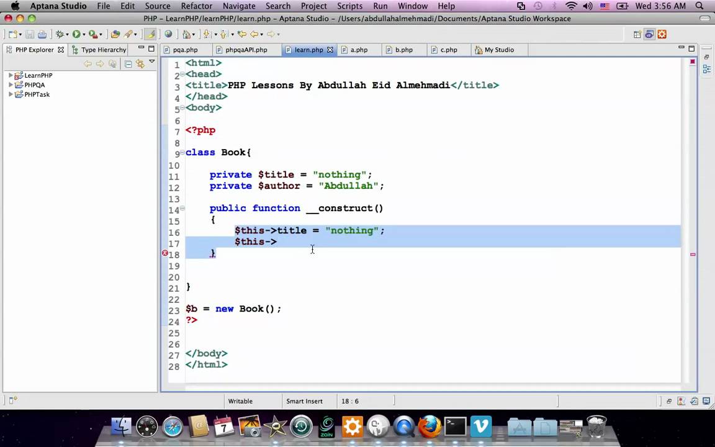Open a file with the open-folder toolbar icon
This screenshot has height=447, width=715.
115,35
